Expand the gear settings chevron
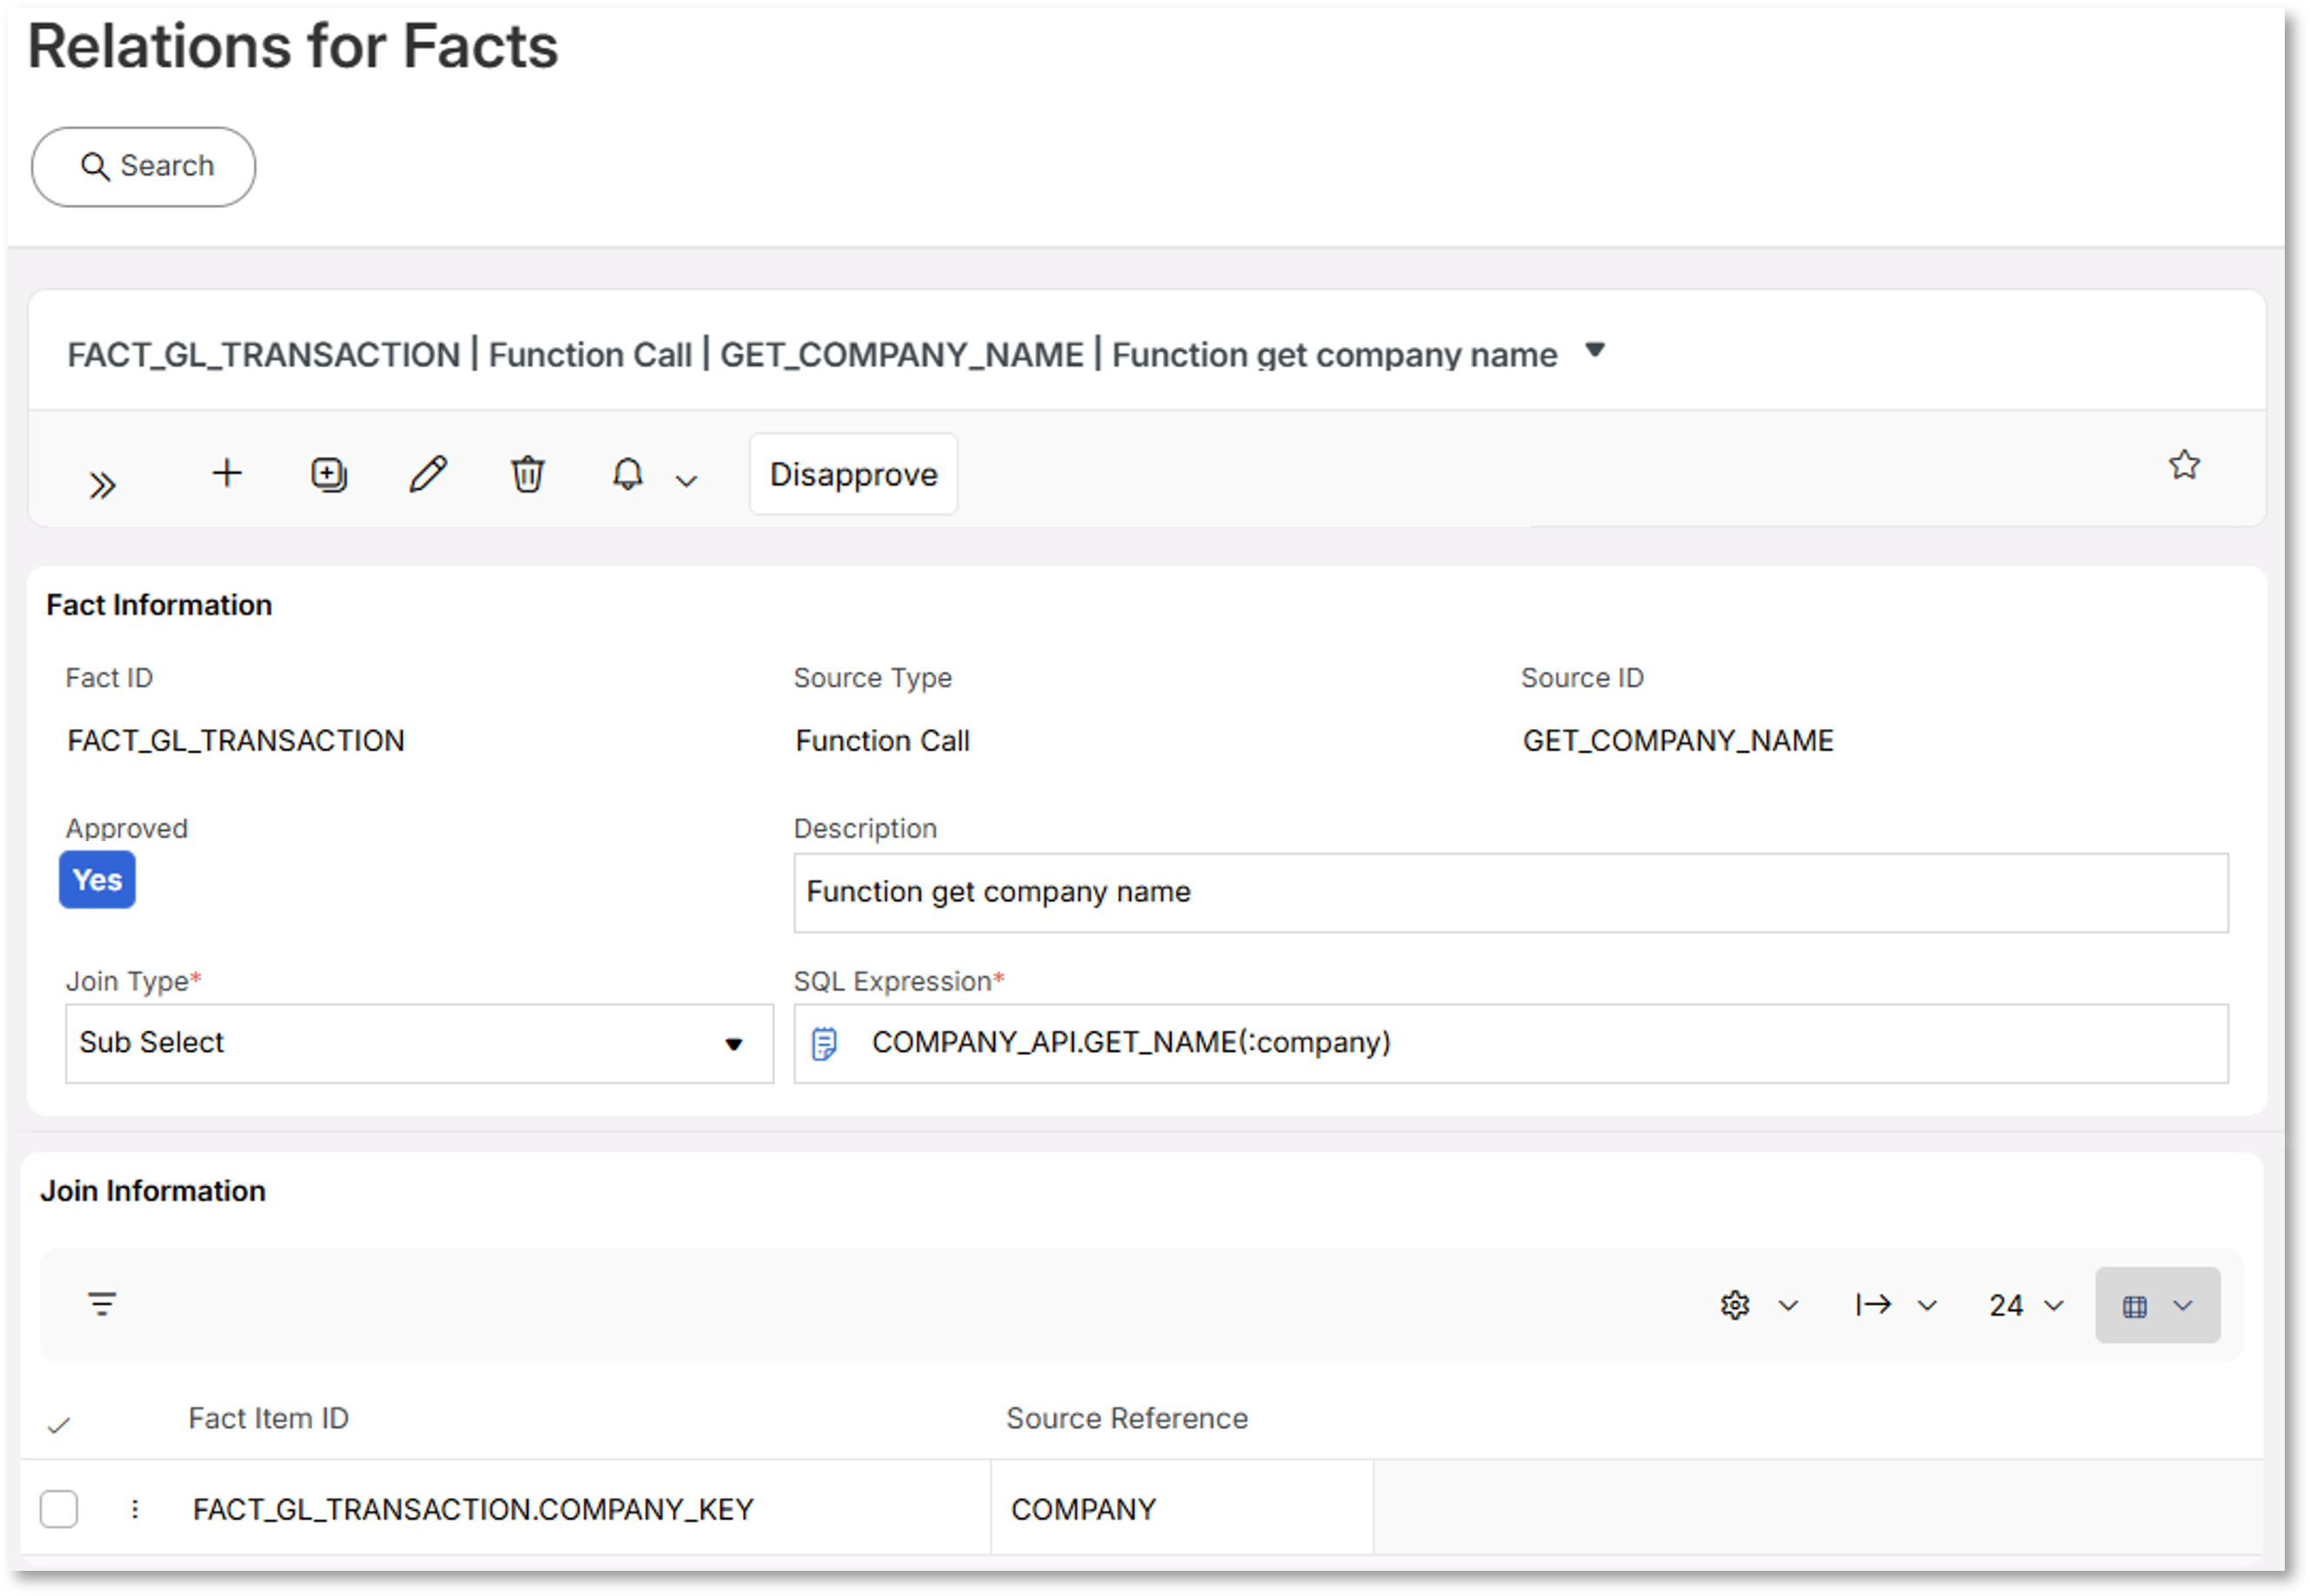The height and width of the screenshot is (1596, 2310). click(x=1788, y=1306)
